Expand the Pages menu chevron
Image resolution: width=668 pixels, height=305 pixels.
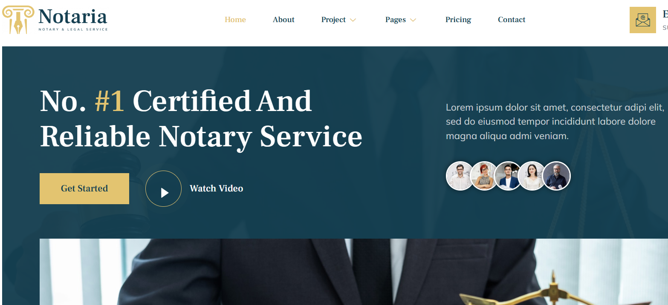pos(413,20)
